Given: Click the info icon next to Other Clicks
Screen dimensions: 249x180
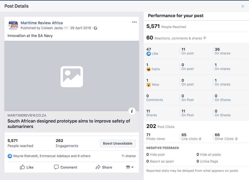Looking at the screenshot, I should point(236,139).
